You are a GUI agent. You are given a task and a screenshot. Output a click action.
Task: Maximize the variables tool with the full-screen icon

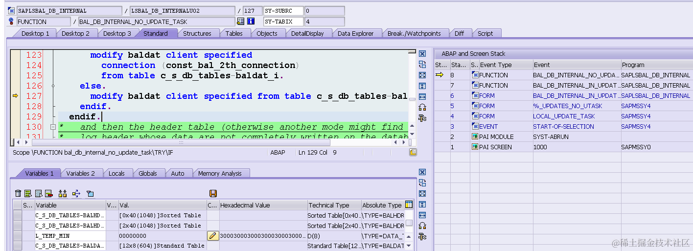(422, 194)
